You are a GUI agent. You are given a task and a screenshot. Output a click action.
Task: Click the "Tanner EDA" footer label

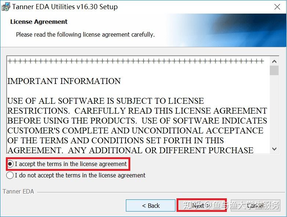18,191
